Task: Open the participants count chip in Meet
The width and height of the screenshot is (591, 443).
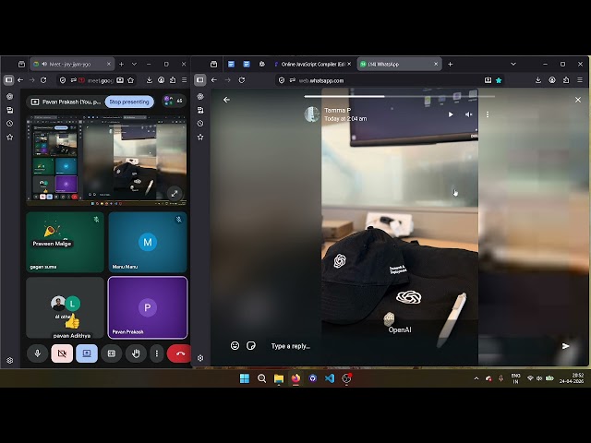Action: (174, 101)
